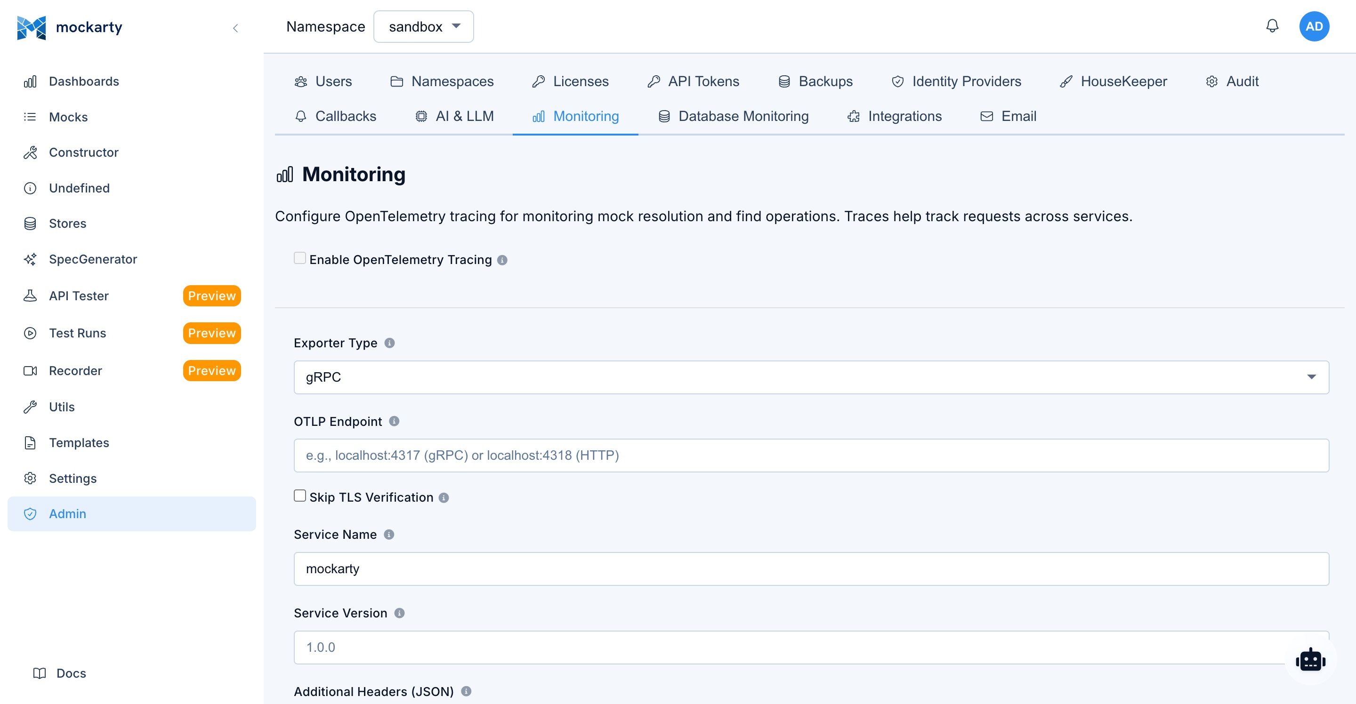The height and width of the screenshot is (704, 1356).
Task: Switch to the AI & LLM tab
Action: pyautogui.click(x=454, y=116)
